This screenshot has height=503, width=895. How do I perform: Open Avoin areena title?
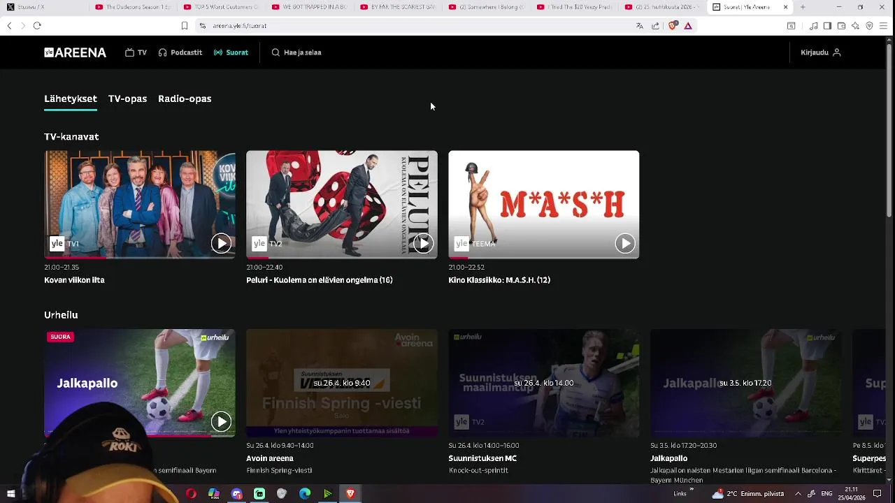click(x=270, y=458)
